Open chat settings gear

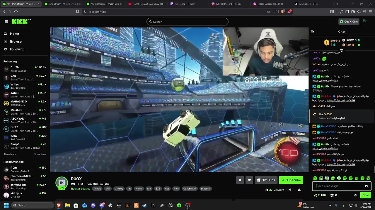pyautogui.click(x=355, y=195)
